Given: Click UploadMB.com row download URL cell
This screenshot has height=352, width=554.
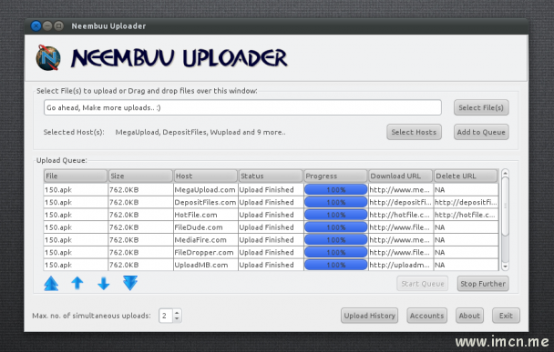Looking at the screenshot, I should click(401, 265).
